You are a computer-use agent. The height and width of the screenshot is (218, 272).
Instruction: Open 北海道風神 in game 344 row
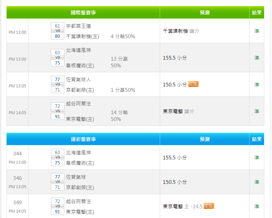coord(78,153)
